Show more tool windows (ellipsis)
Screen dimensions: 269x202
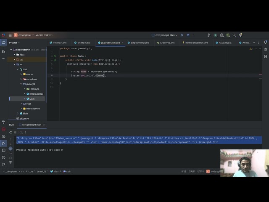pyautogui.click(x=3, y=58)
